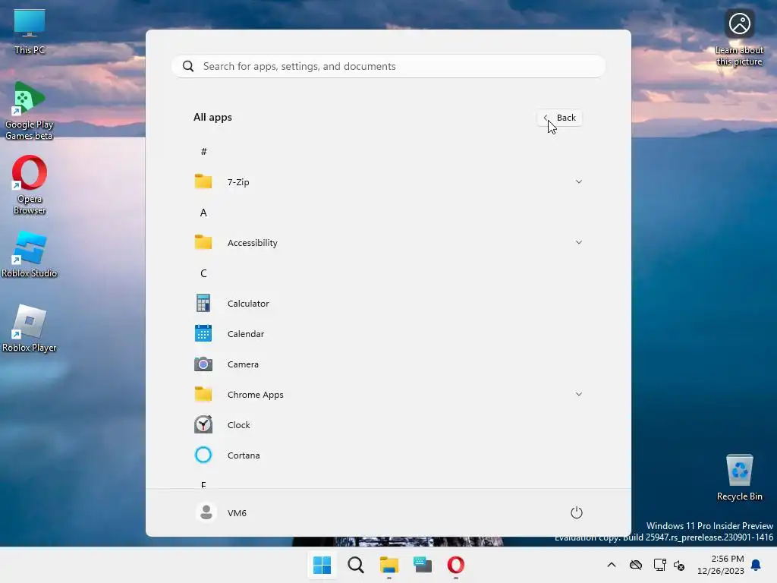
Task: Select Roblox Studio desktop shortcut
Action: (x=30, y=254)
